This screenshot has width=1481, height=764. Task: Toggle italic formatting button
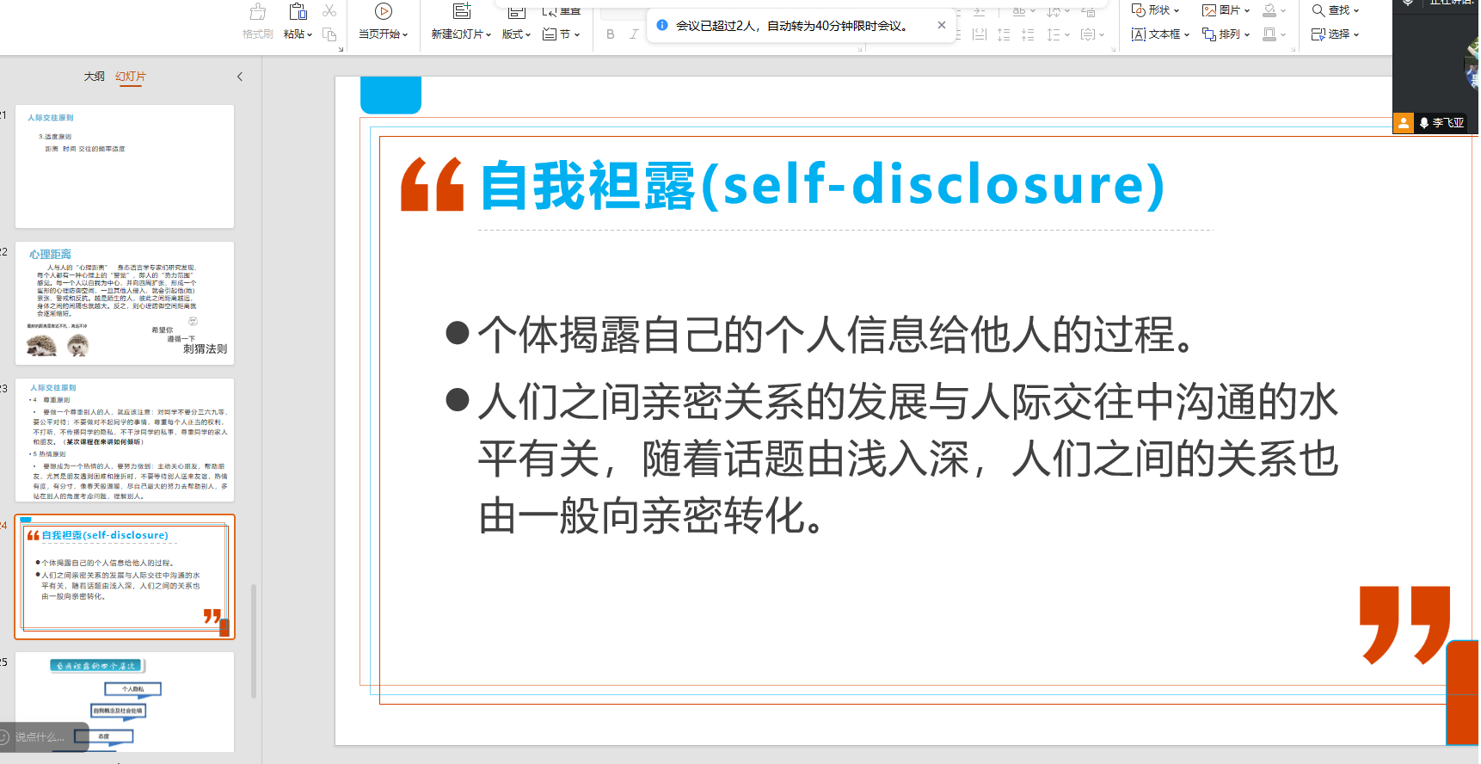pyautogui.click(x=634, y=34)
